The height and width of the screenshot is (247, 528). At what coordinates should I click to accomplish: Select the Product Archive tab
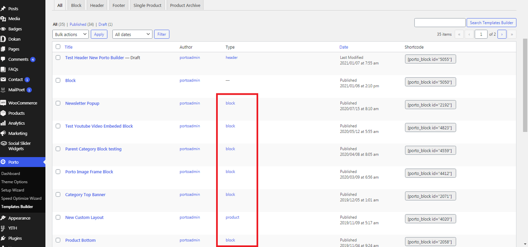[x=185, y=5]
